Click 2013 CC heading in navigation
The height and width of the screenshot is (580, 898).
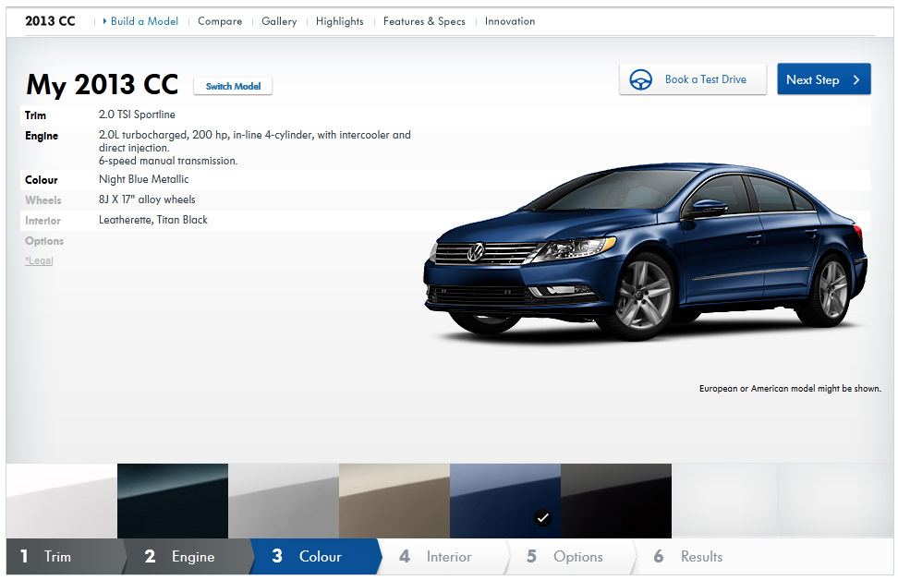pyautogui.click(x=51, y=21)
